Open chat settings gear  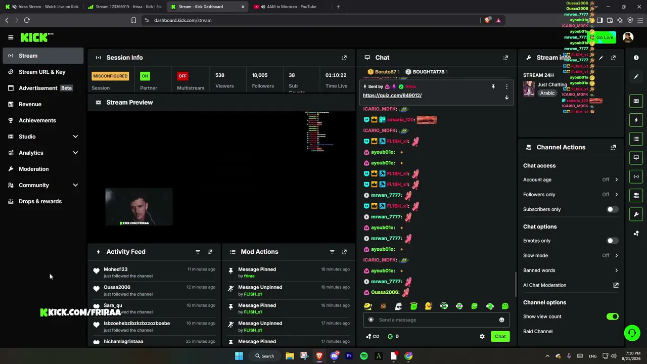482,336
